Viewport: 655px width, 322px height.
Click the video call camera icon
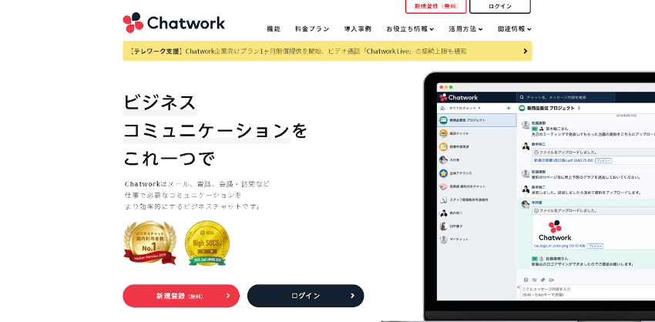(x=551, y=280)
